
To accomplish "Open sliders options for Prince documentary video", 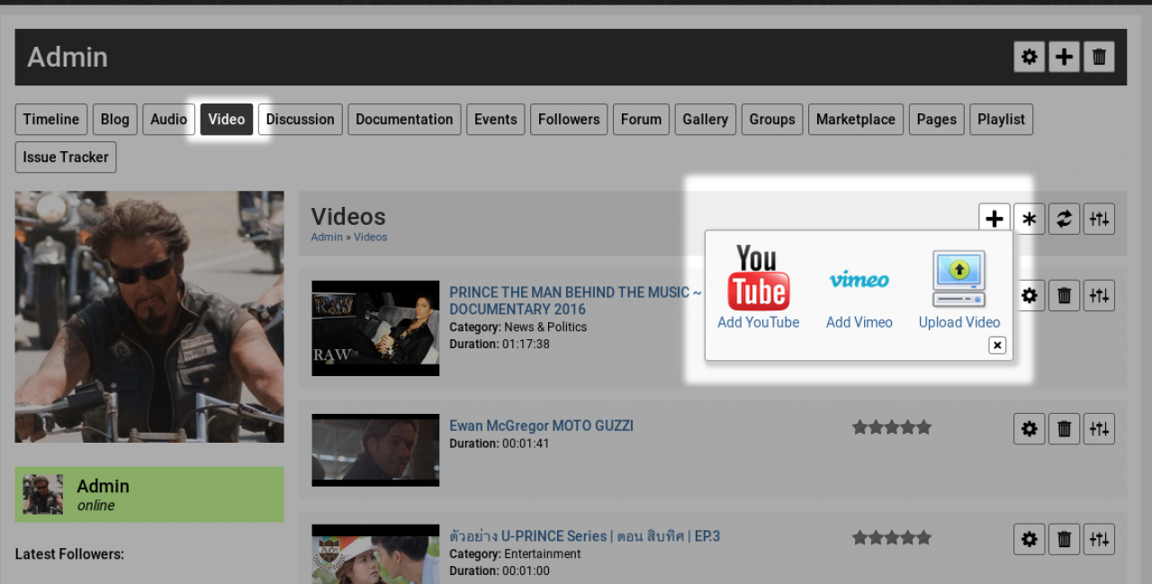I will point(1099,295).
